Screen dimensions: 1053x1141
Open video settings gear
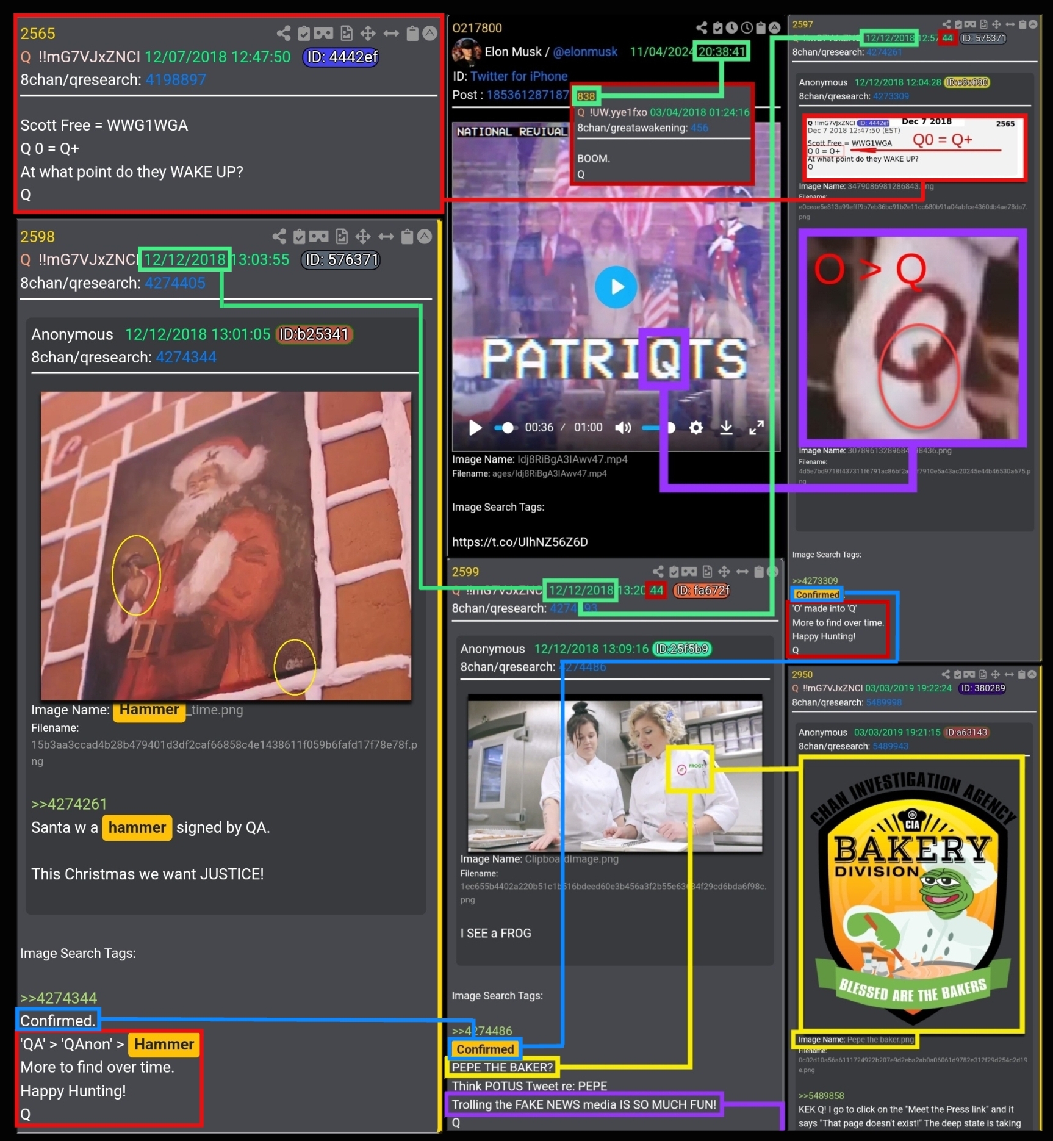point(695,428)
